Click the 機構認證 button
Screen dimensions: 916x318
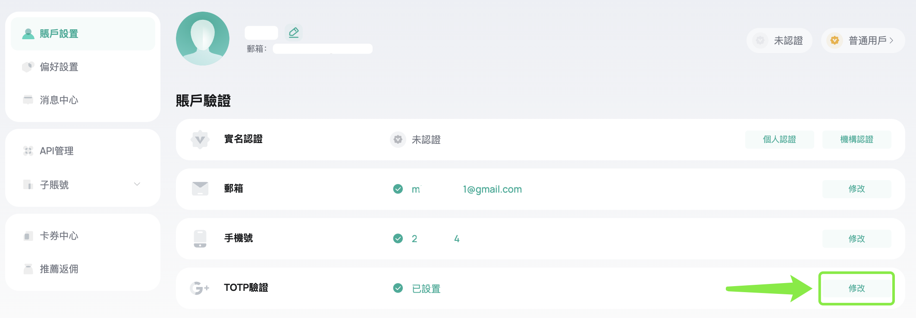(856, 140)
